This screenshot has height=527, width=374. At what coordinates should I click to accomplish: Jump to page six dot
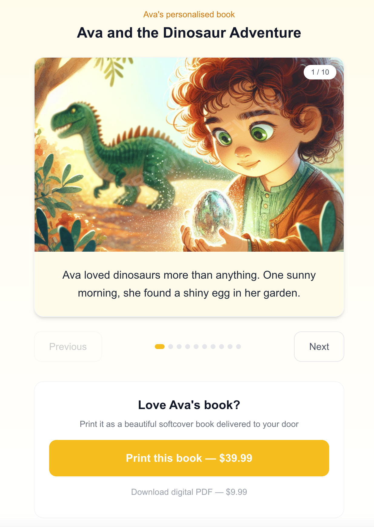click(205, 347)
